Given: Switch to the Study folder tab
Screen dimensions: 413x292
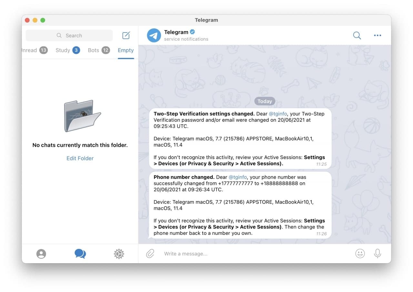Looking at the screenshot, I should pyautogui.click(x=68, y=50).
